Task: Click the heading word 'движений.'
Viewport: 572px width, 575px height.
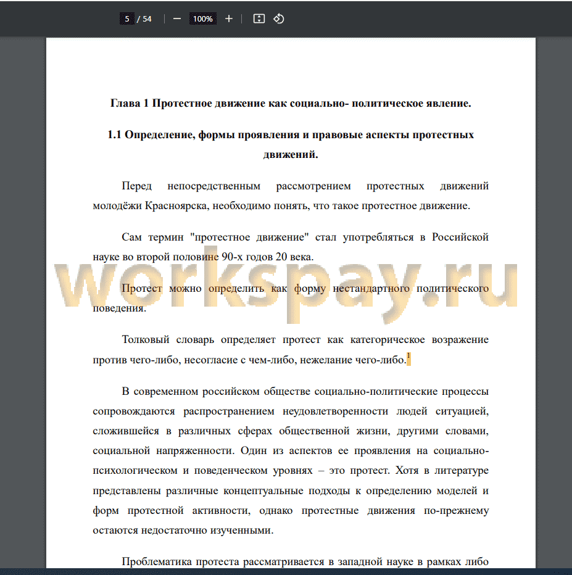Action: [x=291, y=155]
